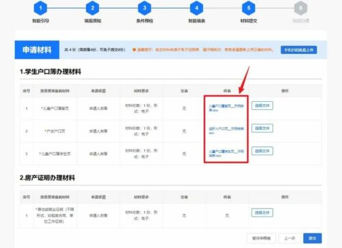
Task: Choose file for row 1 儿童户口簿首页
Action: click(x=262, y=106)
